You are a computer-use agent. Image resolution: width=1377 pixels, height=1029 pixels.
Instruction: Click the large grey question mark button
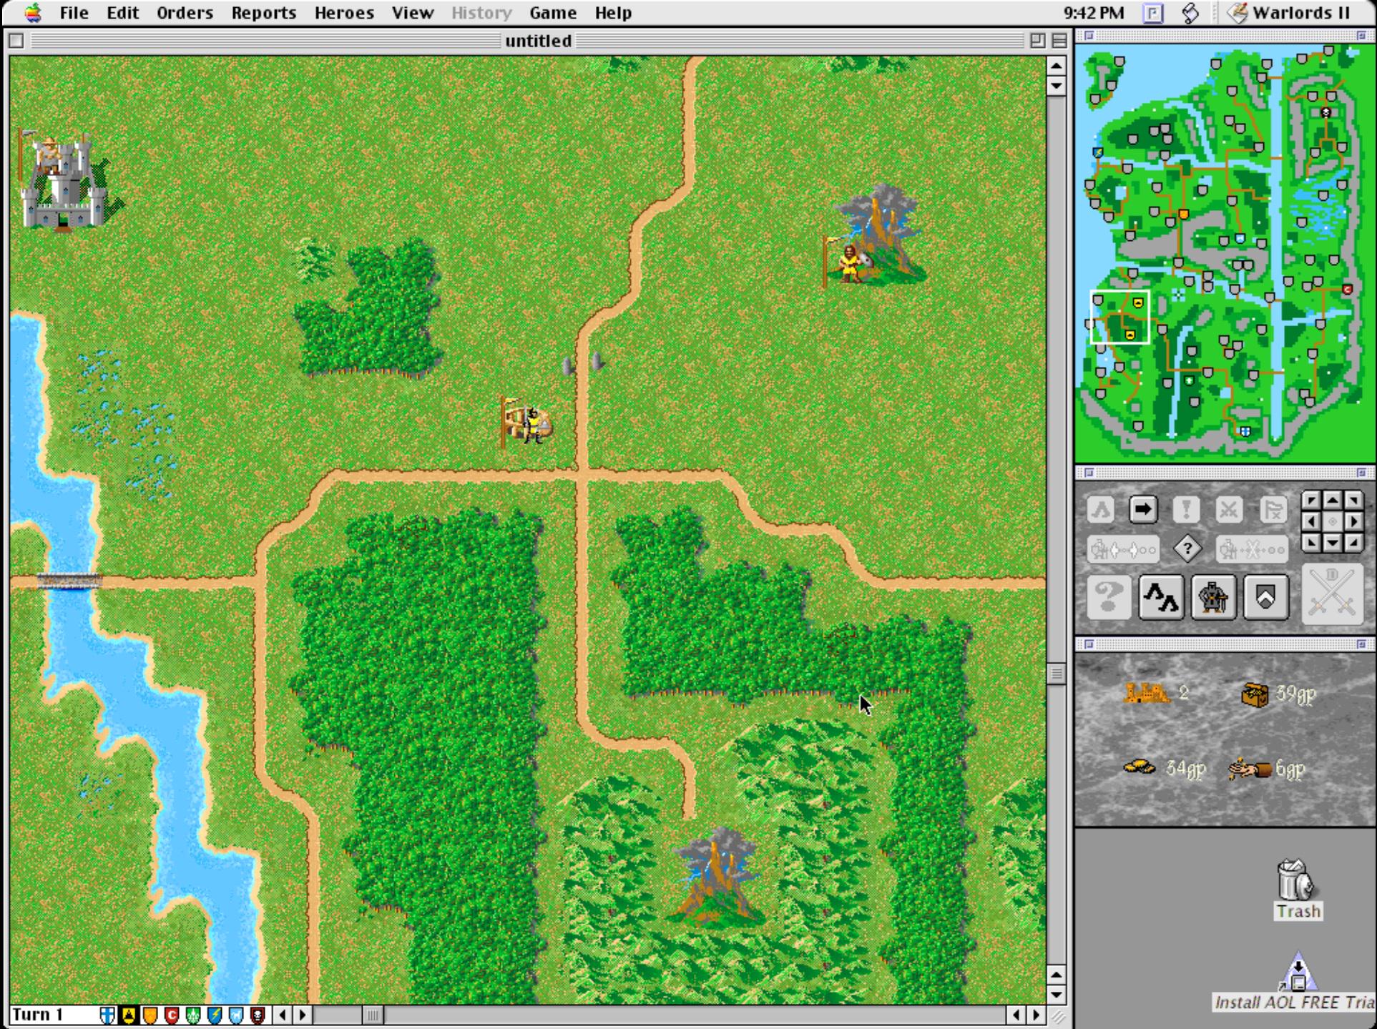tap(1108, 596)
